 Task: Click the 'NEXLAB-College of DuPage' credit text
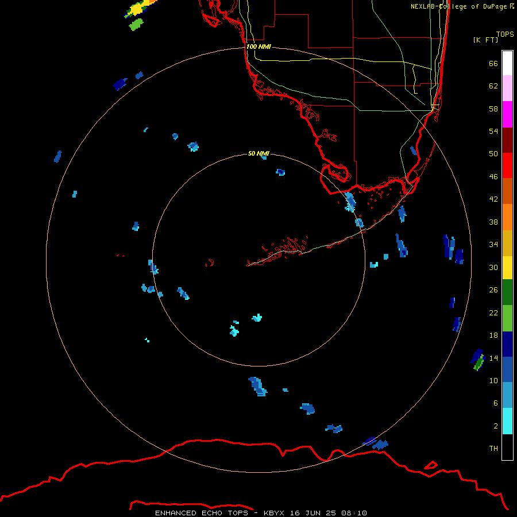click(x=458, y=6)
